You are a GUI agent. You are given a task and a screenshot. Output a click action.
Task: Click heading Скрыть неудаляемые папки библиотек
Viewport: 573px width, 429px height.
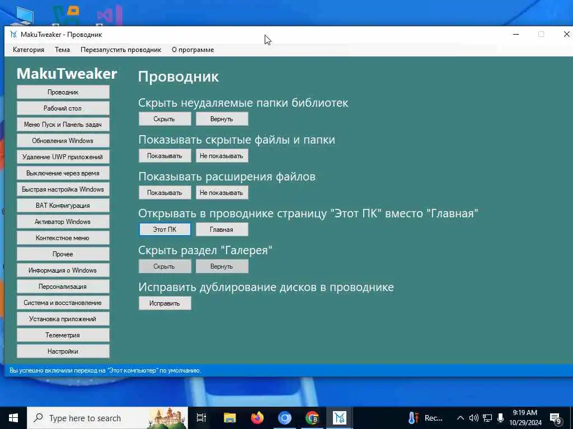click(243, 103)
